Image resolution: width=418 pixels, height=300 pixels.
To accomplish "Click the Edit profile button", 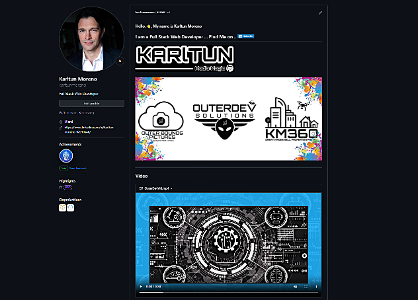I will click(x=91, y=103).
